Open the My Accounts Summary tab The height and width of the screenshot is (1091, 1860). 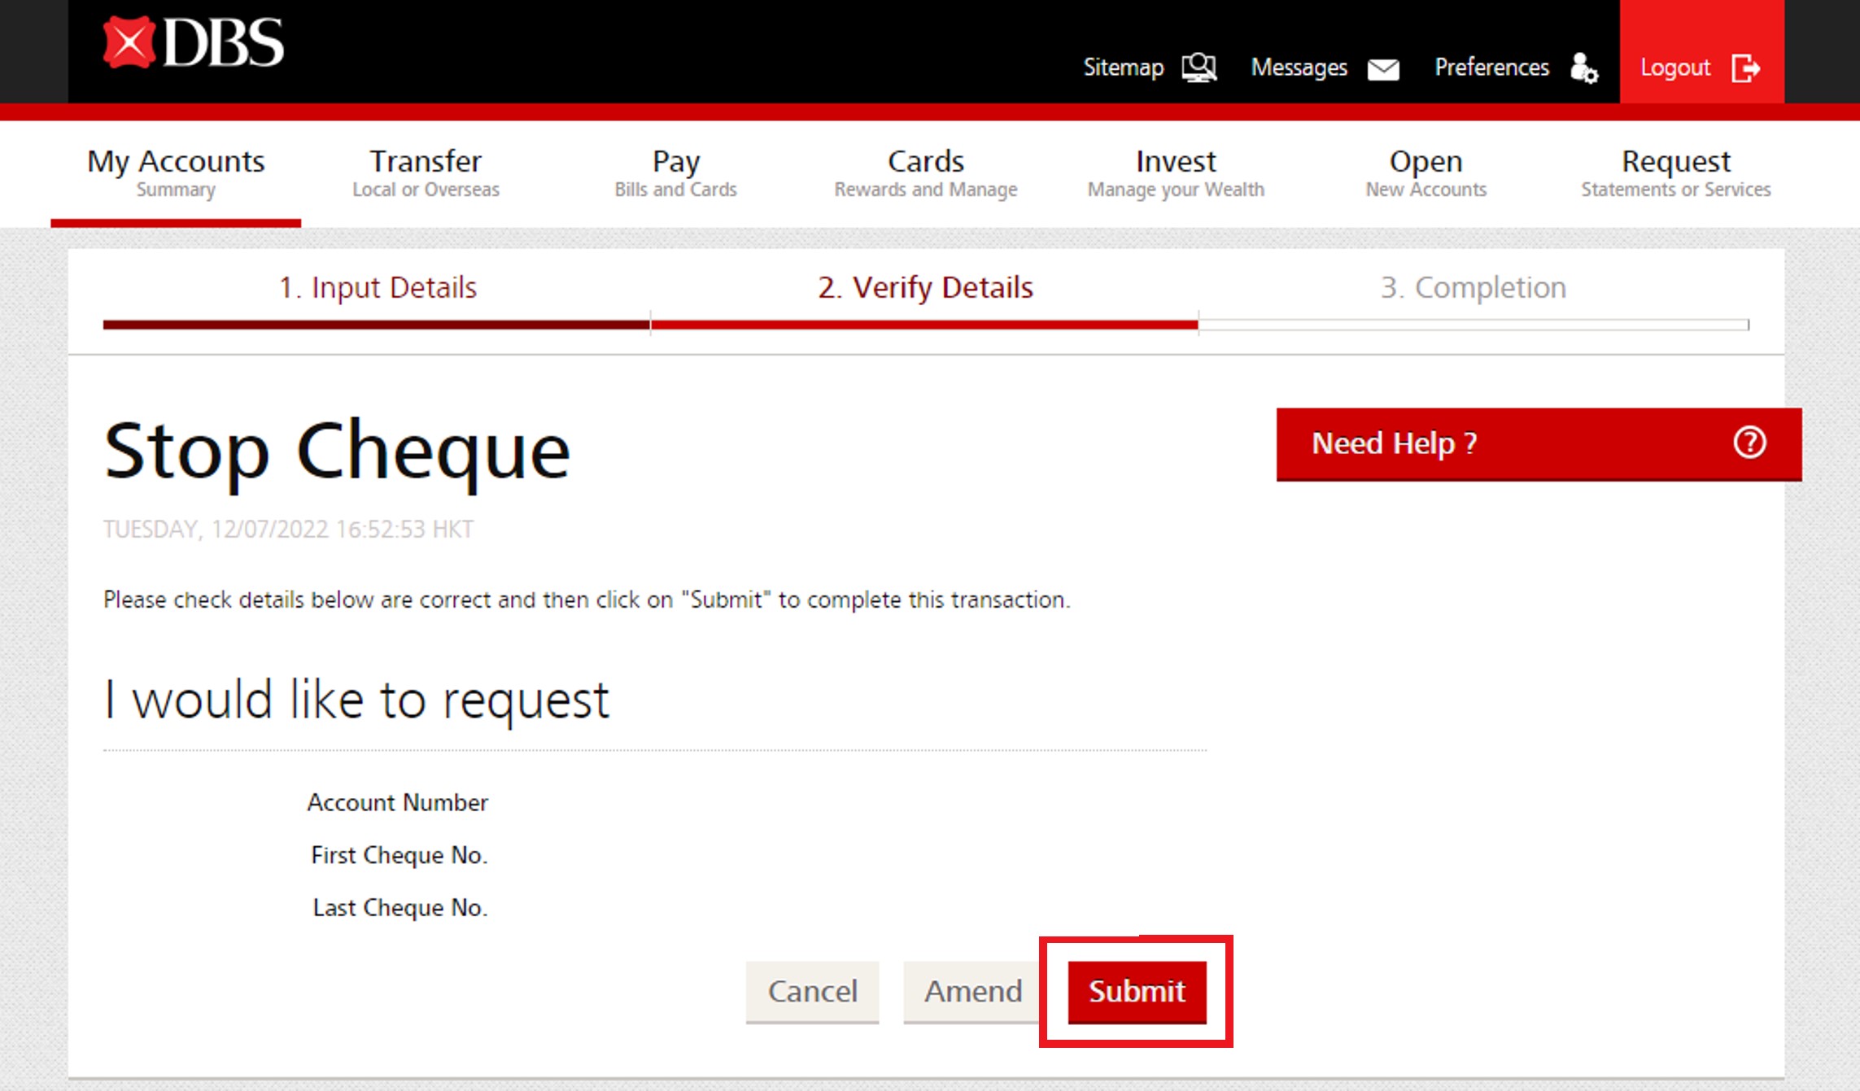tap(176, 172)
